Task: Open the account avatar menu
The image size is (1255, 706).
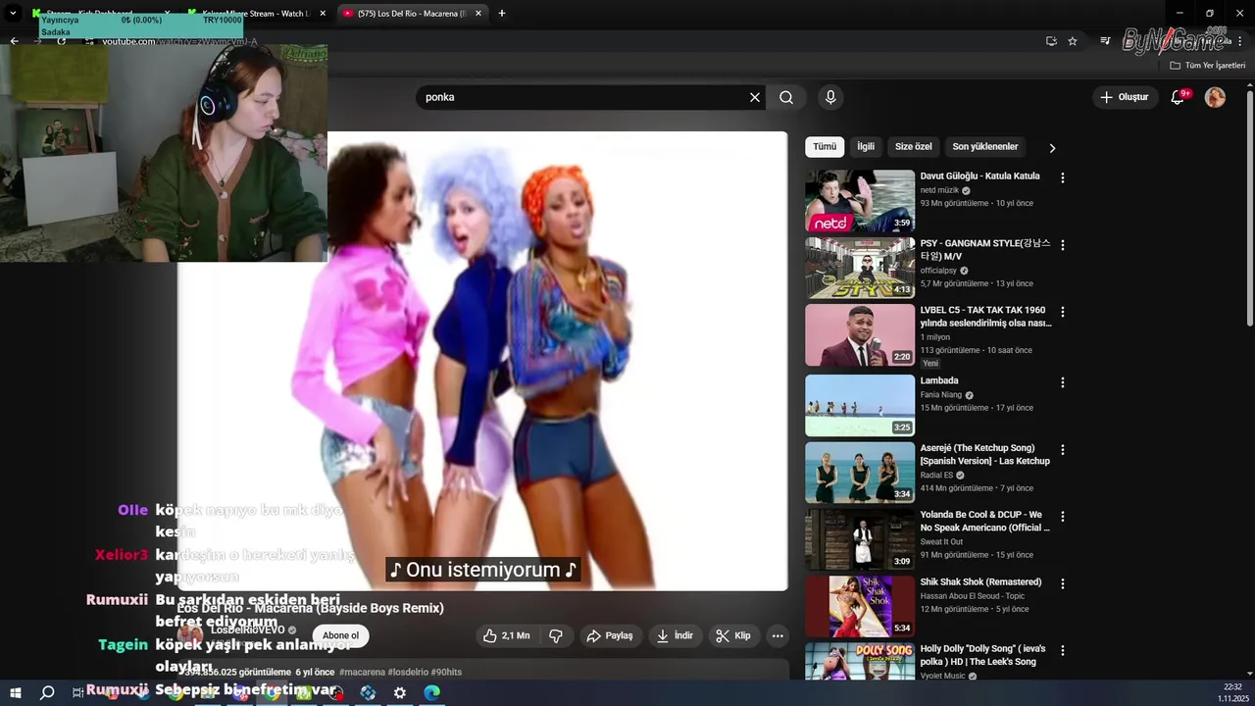Action: click(x=1215, y=97)
